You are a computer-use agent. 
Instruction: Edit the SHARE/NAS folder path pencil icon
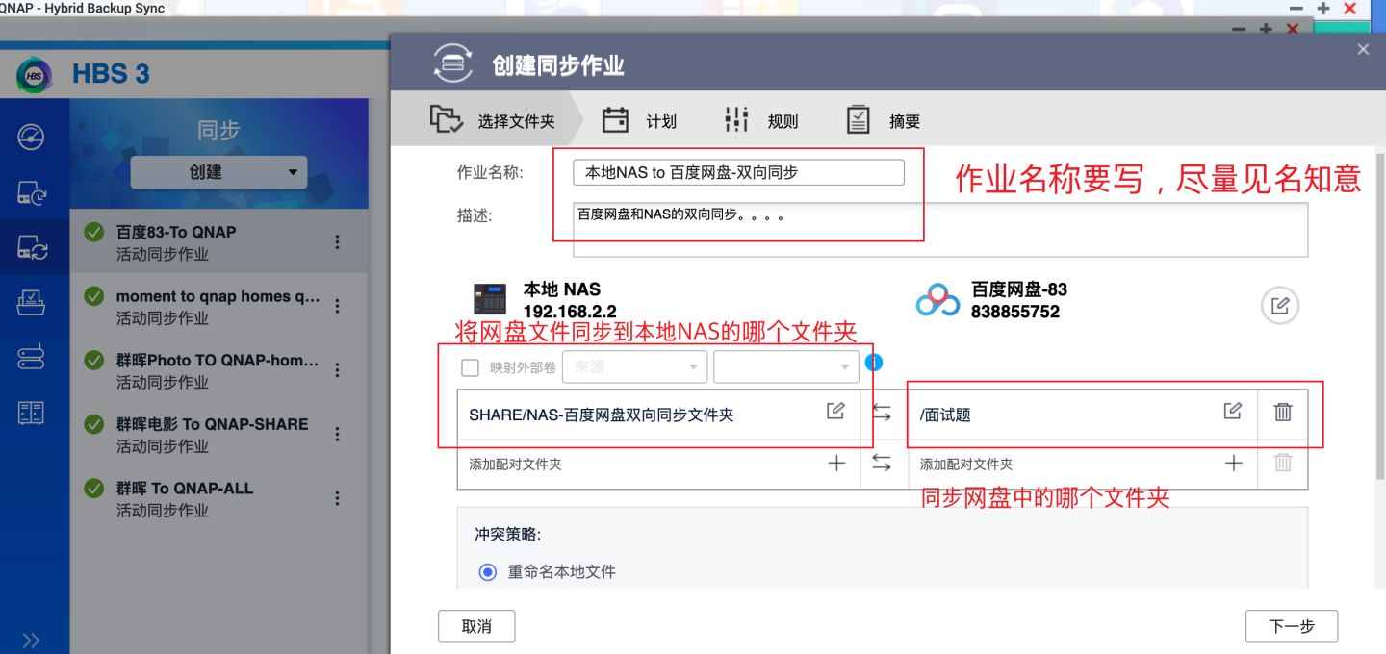pos(834,411)
